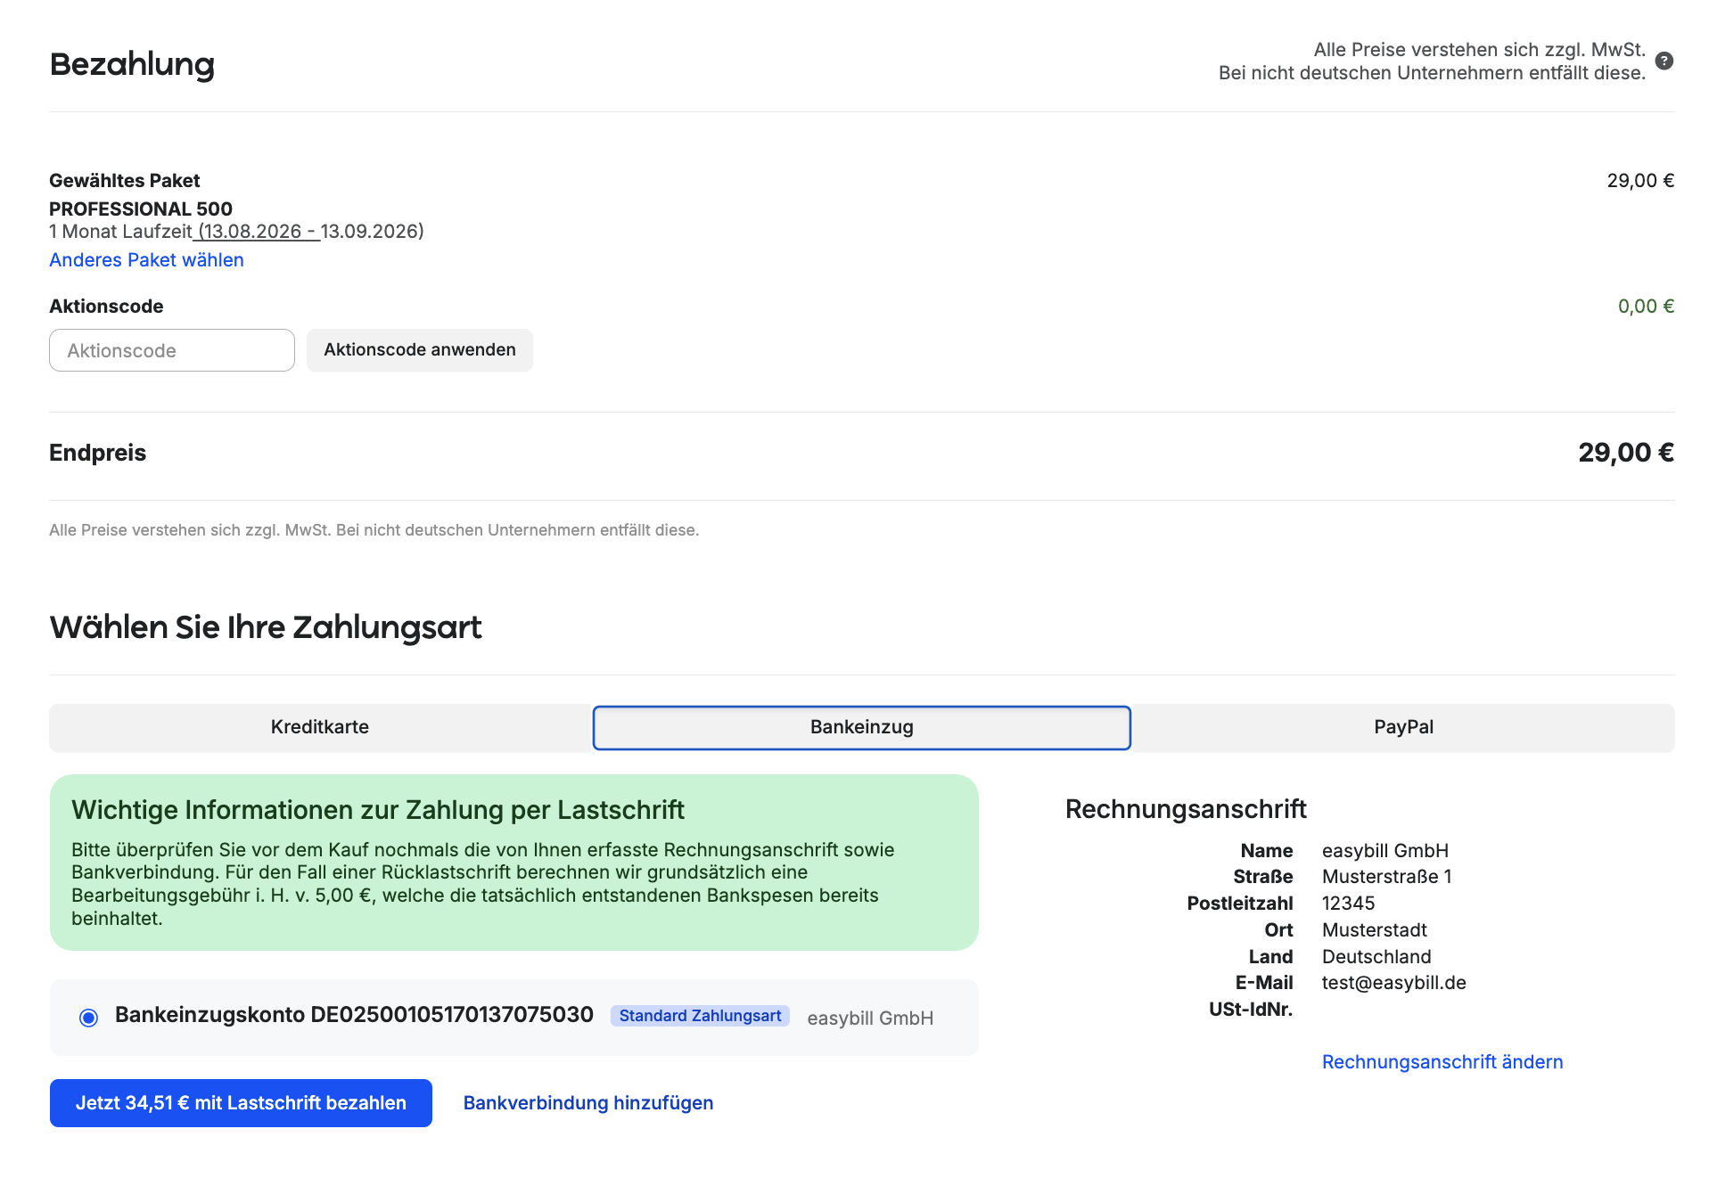This screenshot has height=1178, width=1717.
Task: Switch to the Kreditkarte payment tab
Action: [x=320, y=727]
